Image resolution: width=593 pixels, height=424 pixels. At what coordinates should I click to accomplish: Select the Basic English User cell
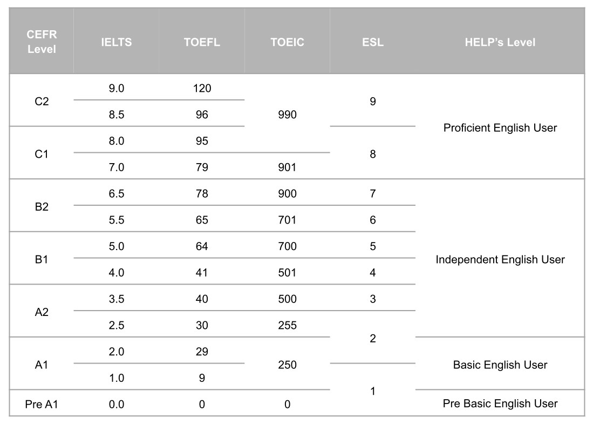[x=500, y=365]
